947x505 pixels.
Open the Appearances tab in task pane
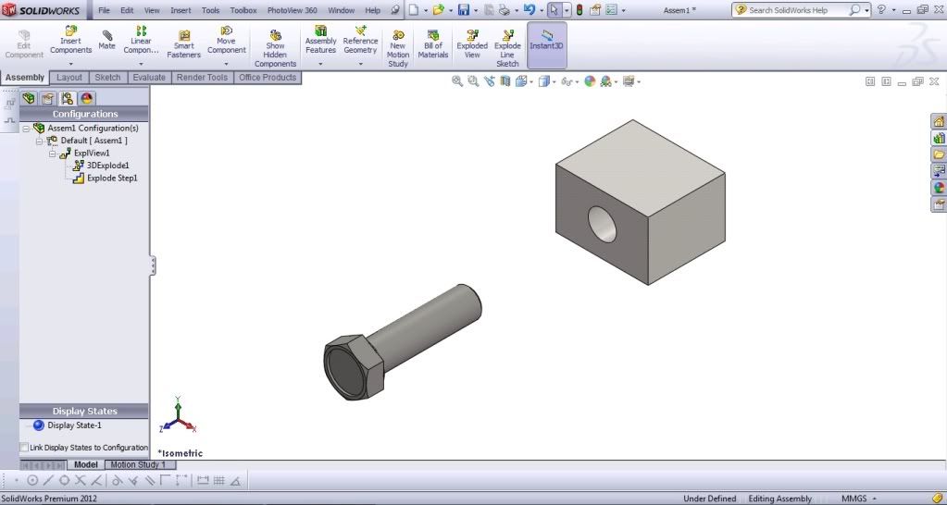click(939, 188)
